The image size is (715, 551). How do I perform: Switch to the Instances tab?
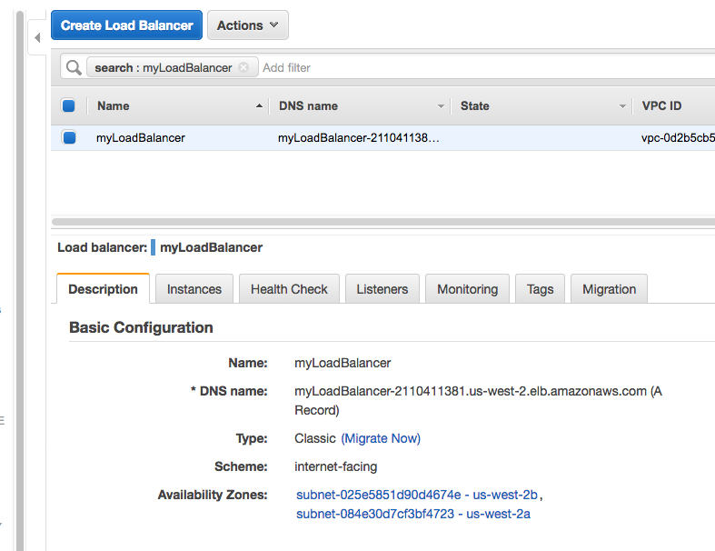tap(194, 289)
